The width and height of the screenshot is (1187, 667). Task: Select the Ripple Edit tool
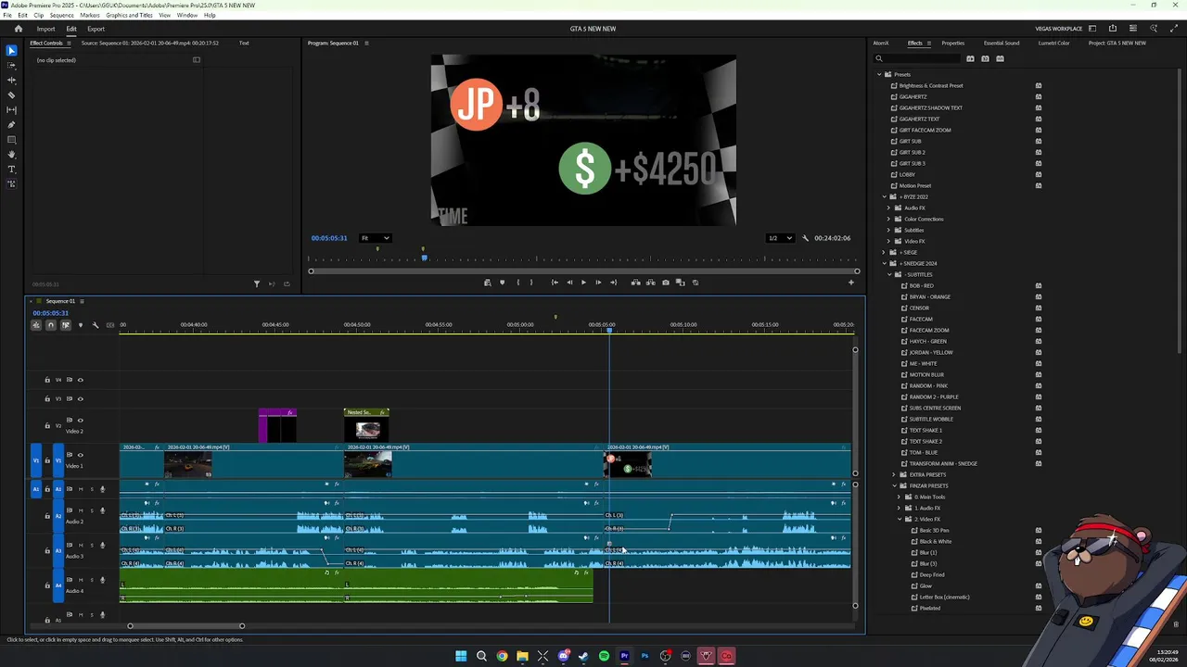pyautogui.click(x=11, y=81)
